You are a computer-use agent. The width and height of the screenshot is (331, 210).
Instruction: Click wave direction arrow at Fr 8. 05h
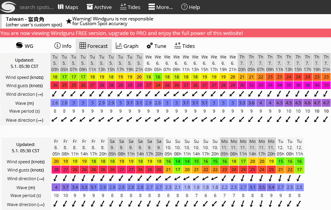tap(56, 204)
